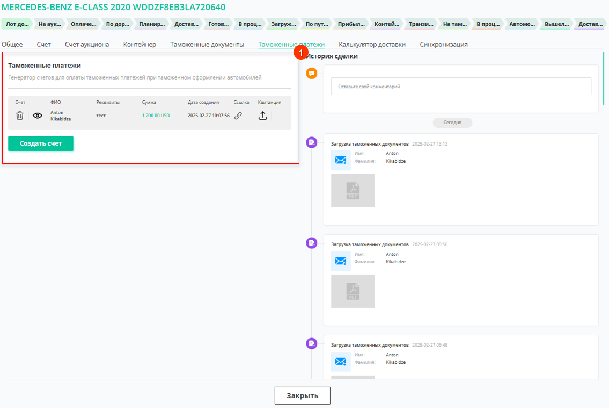Screen dimensions: 609x410
Task: Click envelope icon in 13:12 history entry
Action: (341, 160)
